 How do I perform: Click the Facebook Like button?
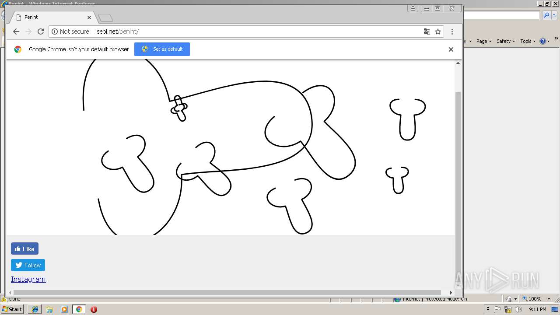[24, 248]
